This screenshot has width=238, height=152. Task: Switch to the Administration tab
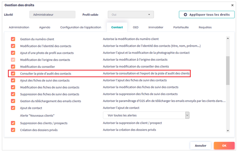pos(19,27)
